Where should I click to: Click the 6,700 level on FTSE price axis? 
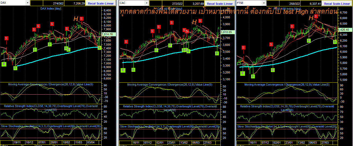(344, 12)
